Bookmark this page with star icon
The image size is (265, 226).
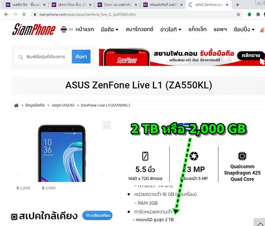[x=238, y=15]
